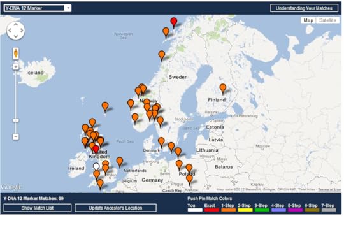
Task: Select the orange pin in Finland
Action: tap(223, 89)
